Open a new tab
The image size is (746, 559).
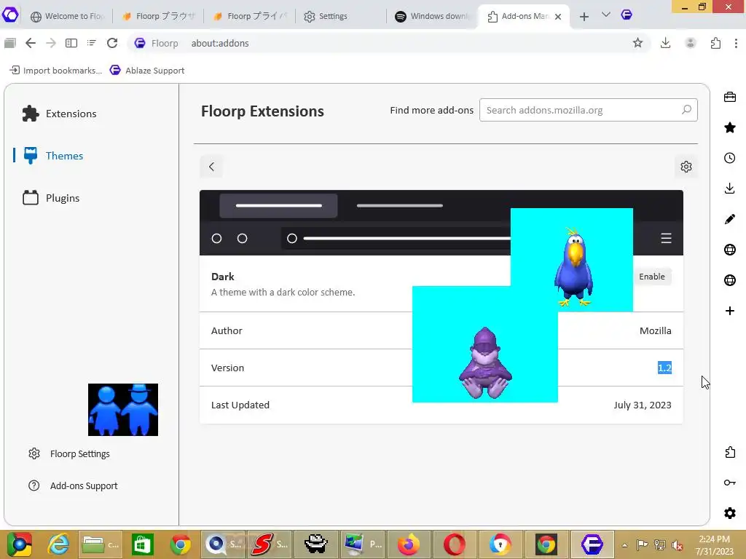tap(584, 17)
